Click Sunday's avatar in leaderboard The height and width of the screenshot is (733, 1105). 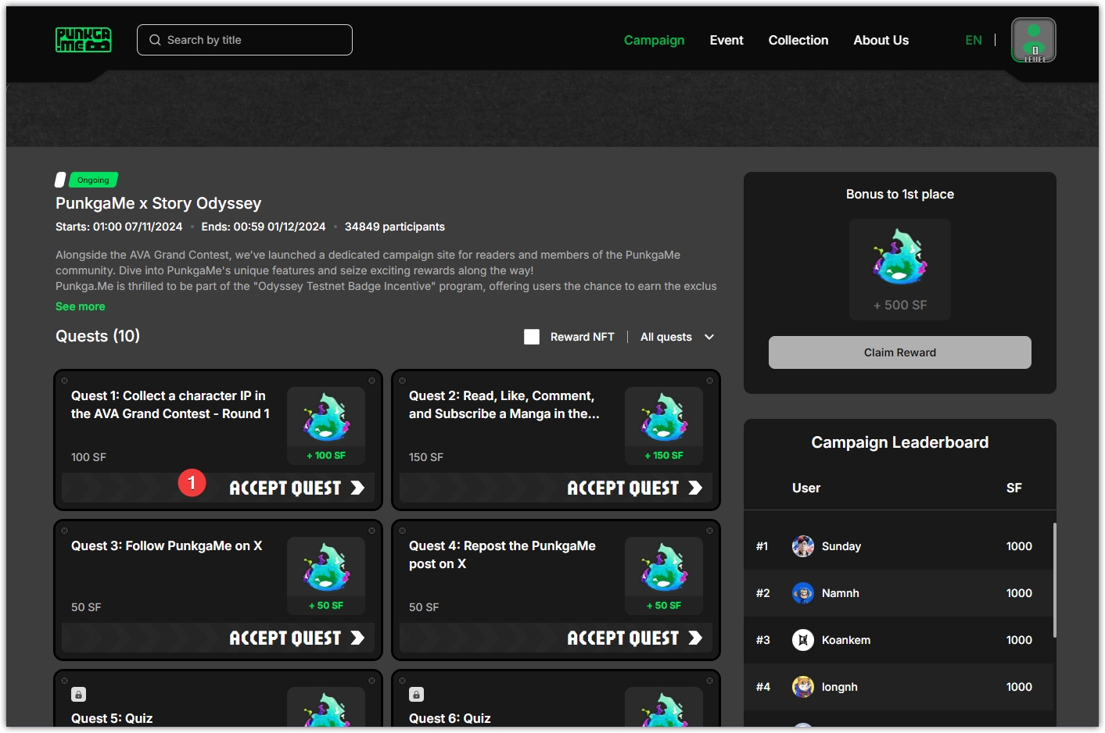[x=802, y=546]
